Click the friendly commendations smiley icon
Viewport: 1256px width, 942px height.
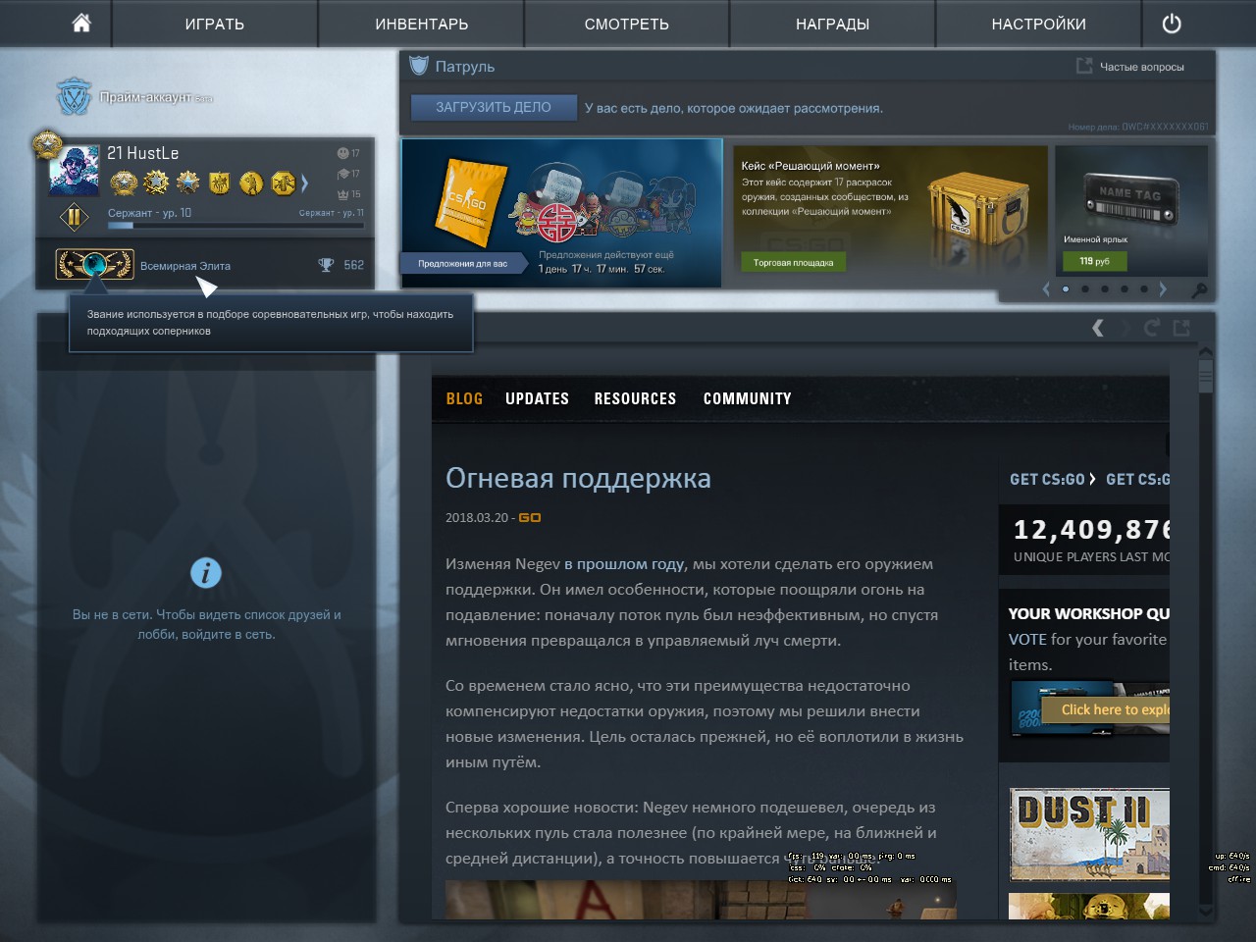pos(342,153)
